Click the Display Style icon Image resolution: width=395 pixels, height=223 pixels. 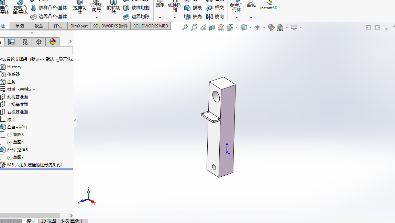pos(244,27)
